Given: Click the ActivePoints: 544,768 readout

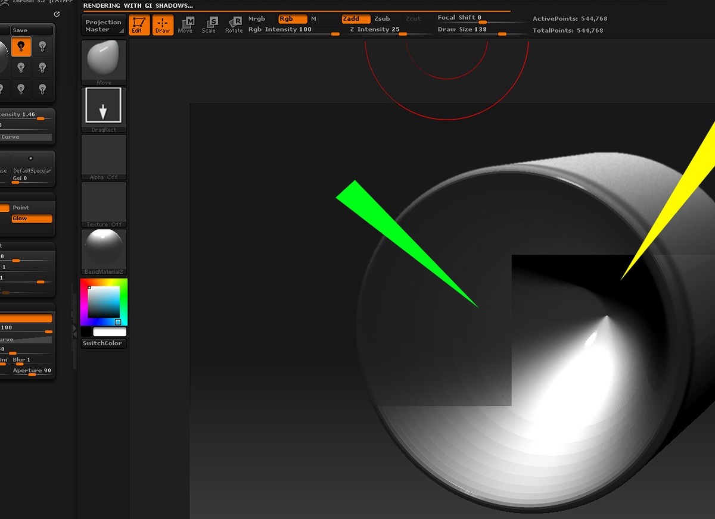Looking at the screenshot, I should pyautogui.click(x=570, y=19).
